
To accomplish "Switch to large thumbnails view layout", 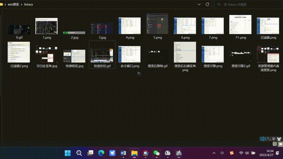I will point(280,144).
